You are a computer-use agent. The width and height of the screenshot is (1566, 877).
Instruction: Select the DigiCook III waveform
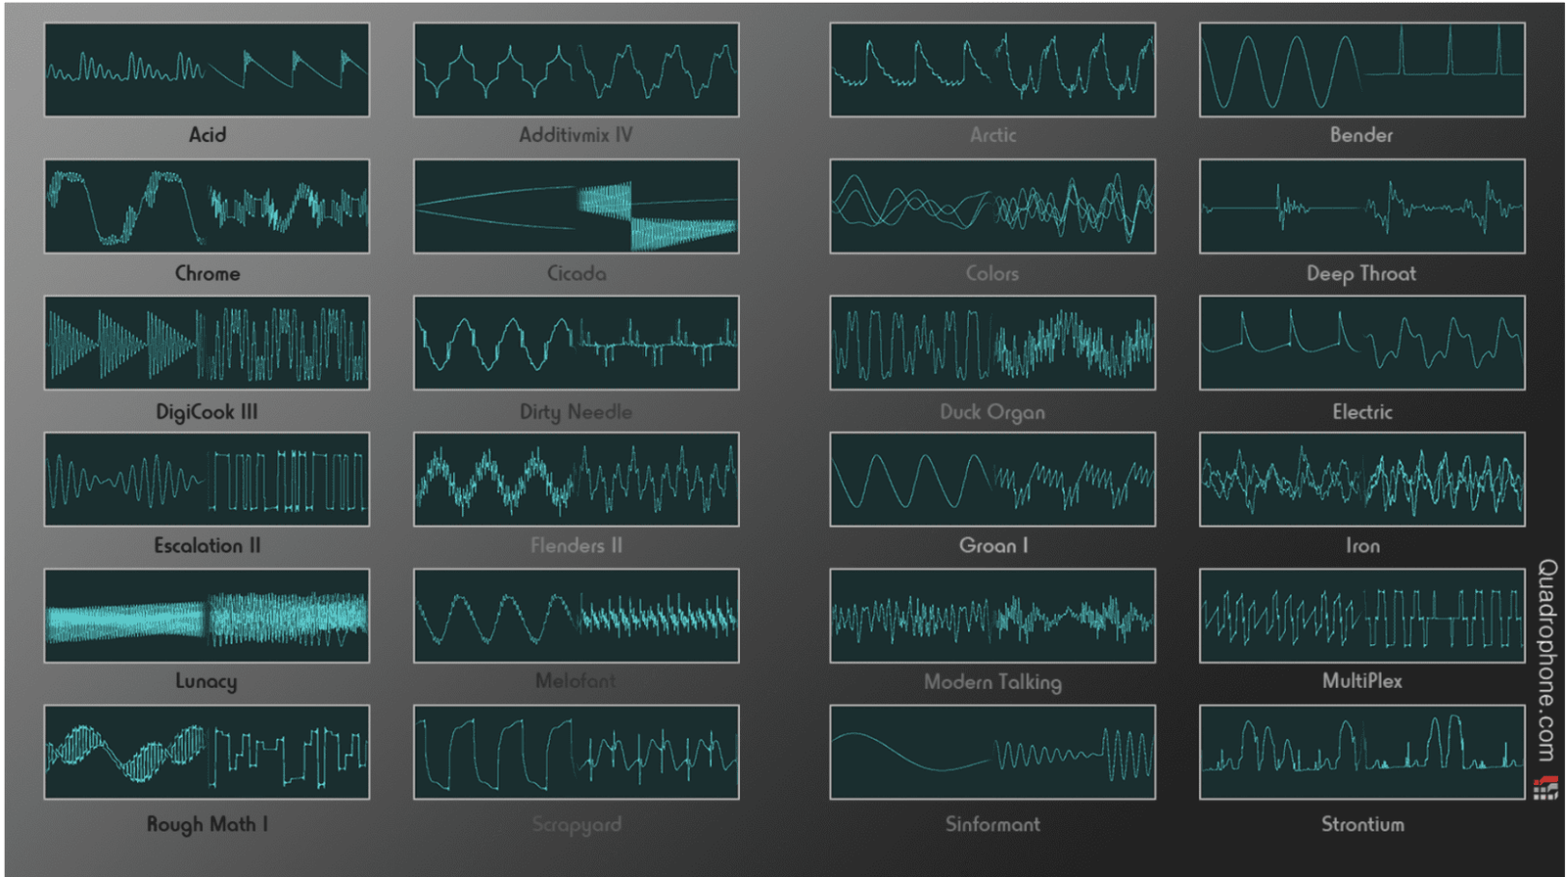[207, 343]
